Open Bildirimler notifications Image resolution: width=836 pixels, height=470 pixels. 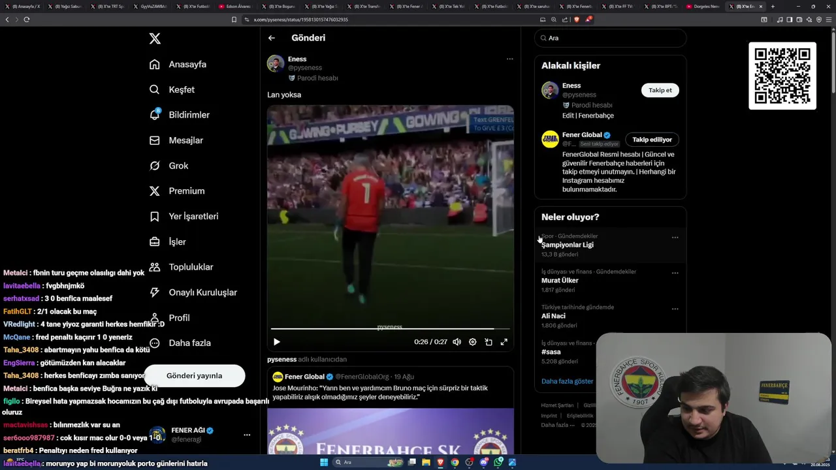click(180, 115)
